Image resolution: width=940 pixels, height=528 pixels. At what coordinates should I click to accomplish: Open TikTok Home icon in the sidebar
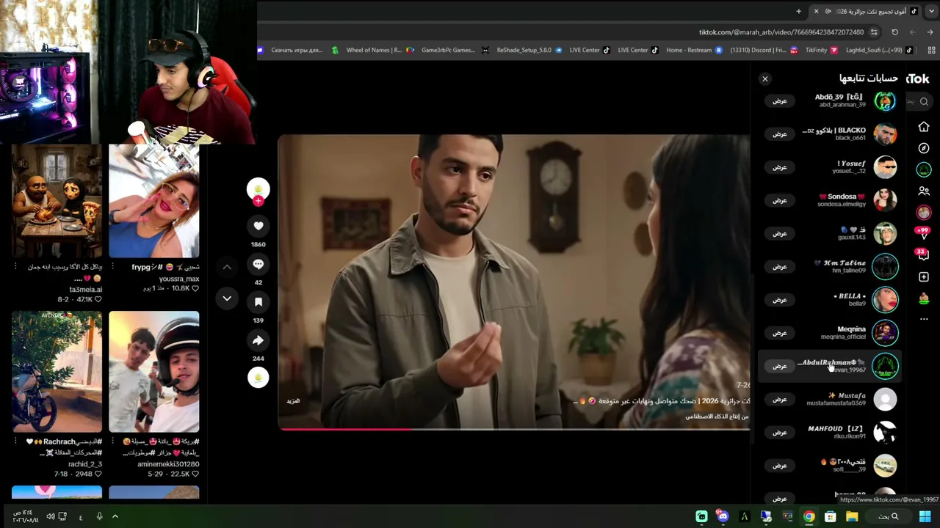(924, 127)
